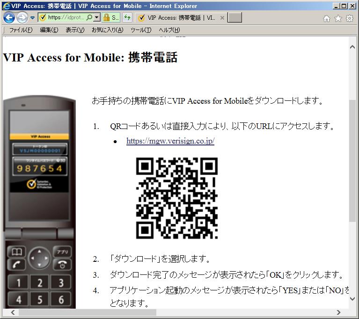Open the recent pages dropdown arrow

point(32,18)
